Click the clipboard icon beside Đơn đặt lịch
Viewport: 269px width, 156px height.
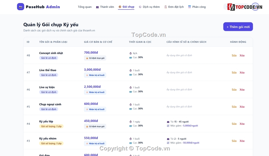click(x=166, y=7)
